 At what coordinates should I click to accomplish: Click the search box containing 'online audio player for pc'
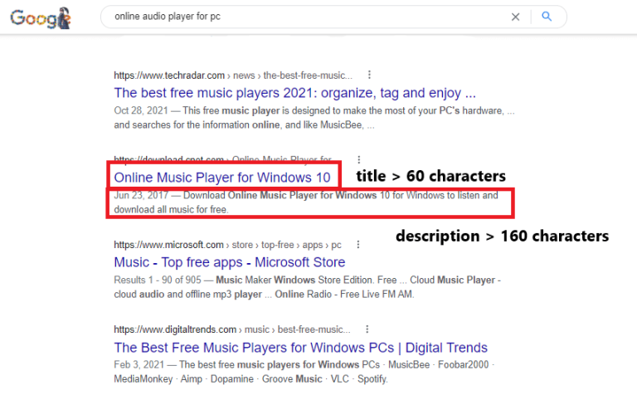307,17
